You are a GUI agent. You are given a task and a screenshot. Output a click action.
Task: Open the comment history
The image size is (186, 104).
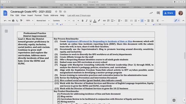(x=158, y=13)
